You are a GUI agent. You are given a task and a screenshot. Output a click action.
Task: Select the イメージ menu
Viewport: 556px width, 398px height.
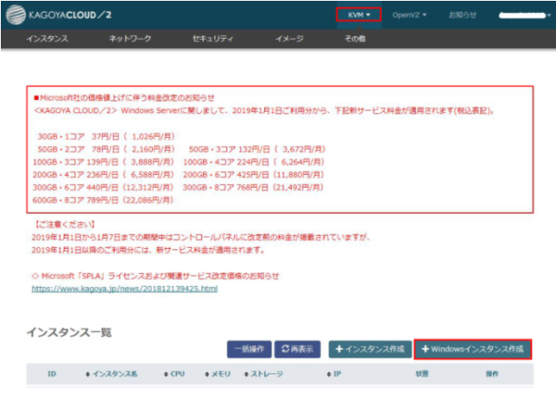tap(289, 39)
